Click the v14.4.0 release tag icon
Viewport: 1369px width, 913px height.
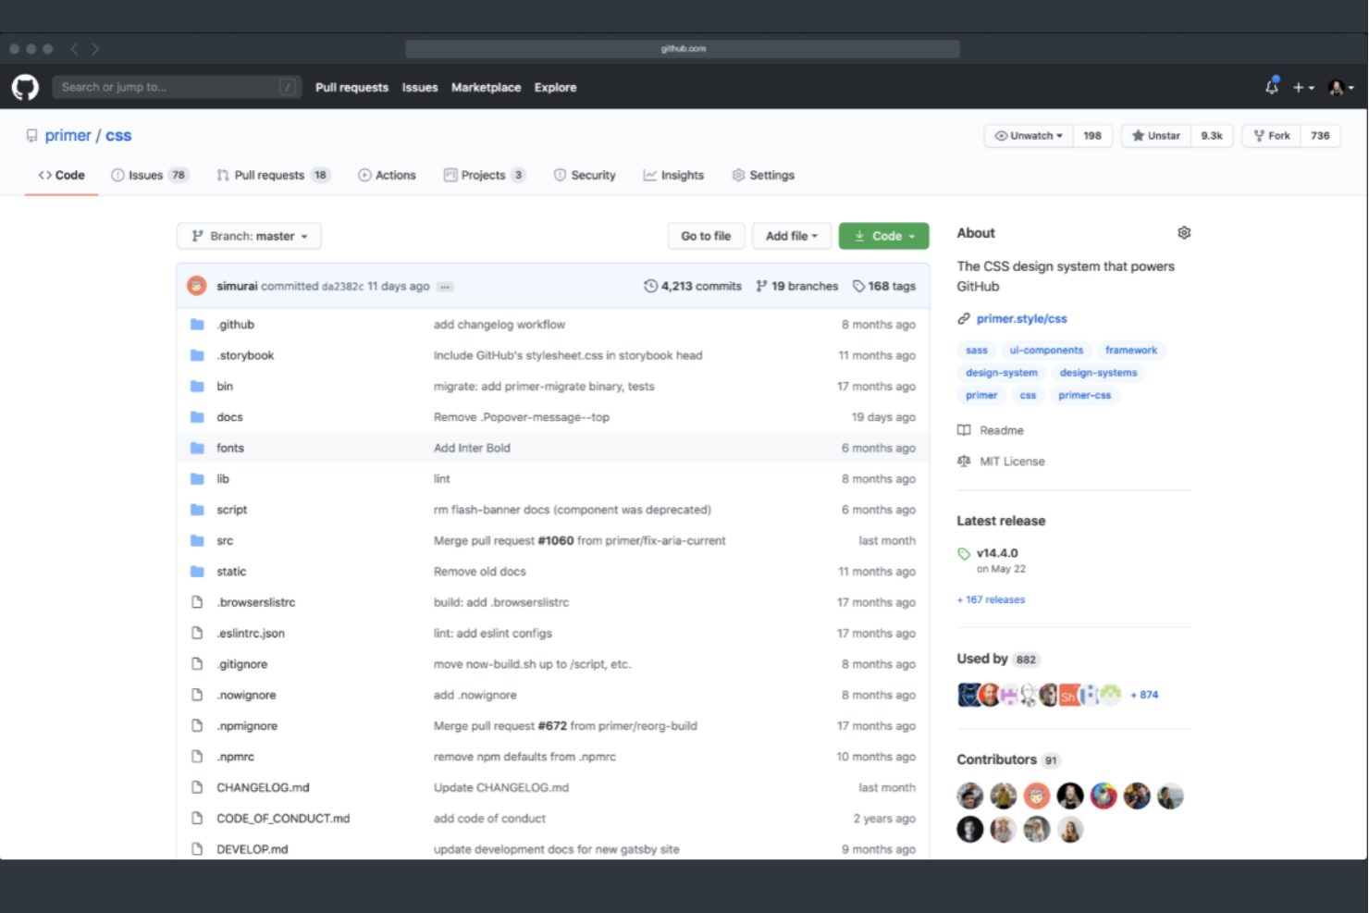[965, 553]
